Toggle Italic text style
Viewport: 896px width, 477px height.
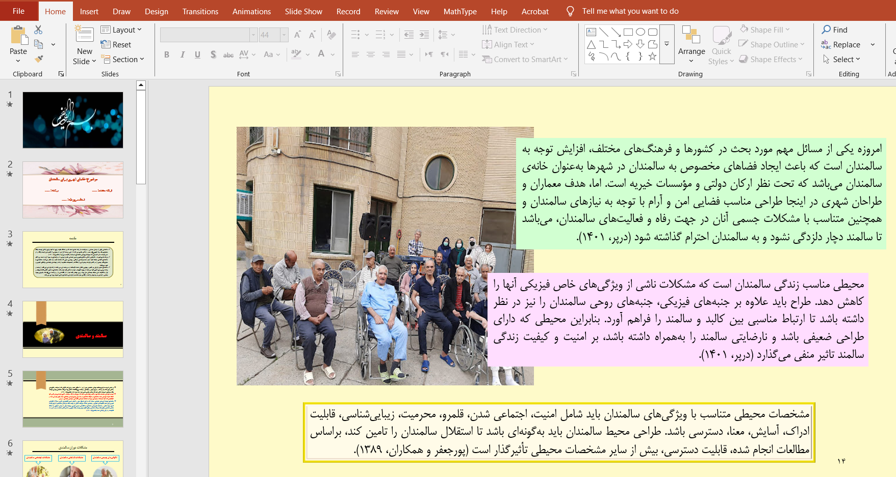click(182, 54)
